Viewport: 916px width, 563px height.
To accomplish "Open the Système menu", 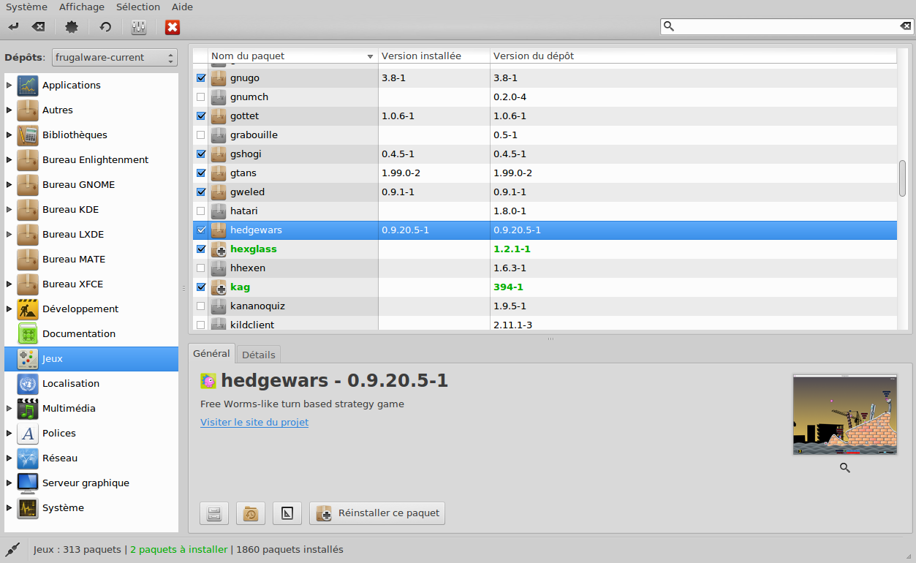I will click(26, 7).
